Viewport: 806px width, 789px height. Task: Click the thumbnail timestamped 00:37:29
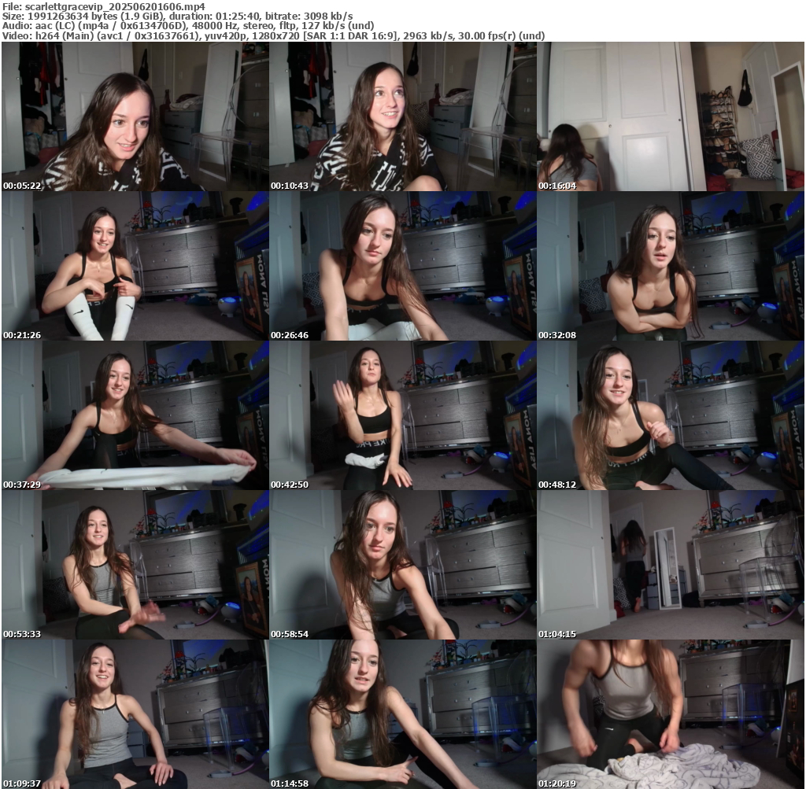135,415
